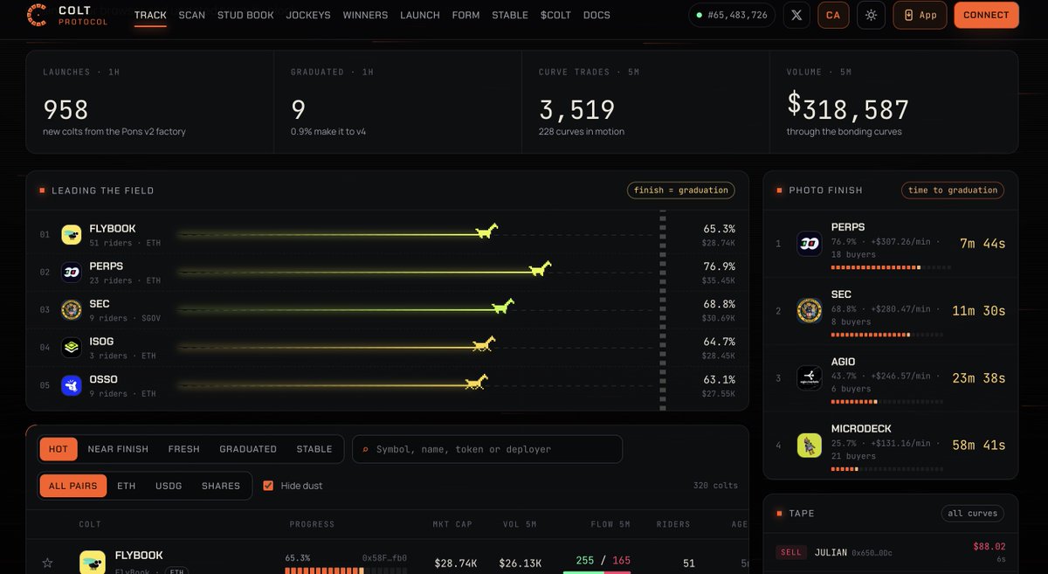The height and width of the screenshot is (574, 1048).
Task: Click the FLYBOOK token icon in Leading the Field
Action: [72, 235]
